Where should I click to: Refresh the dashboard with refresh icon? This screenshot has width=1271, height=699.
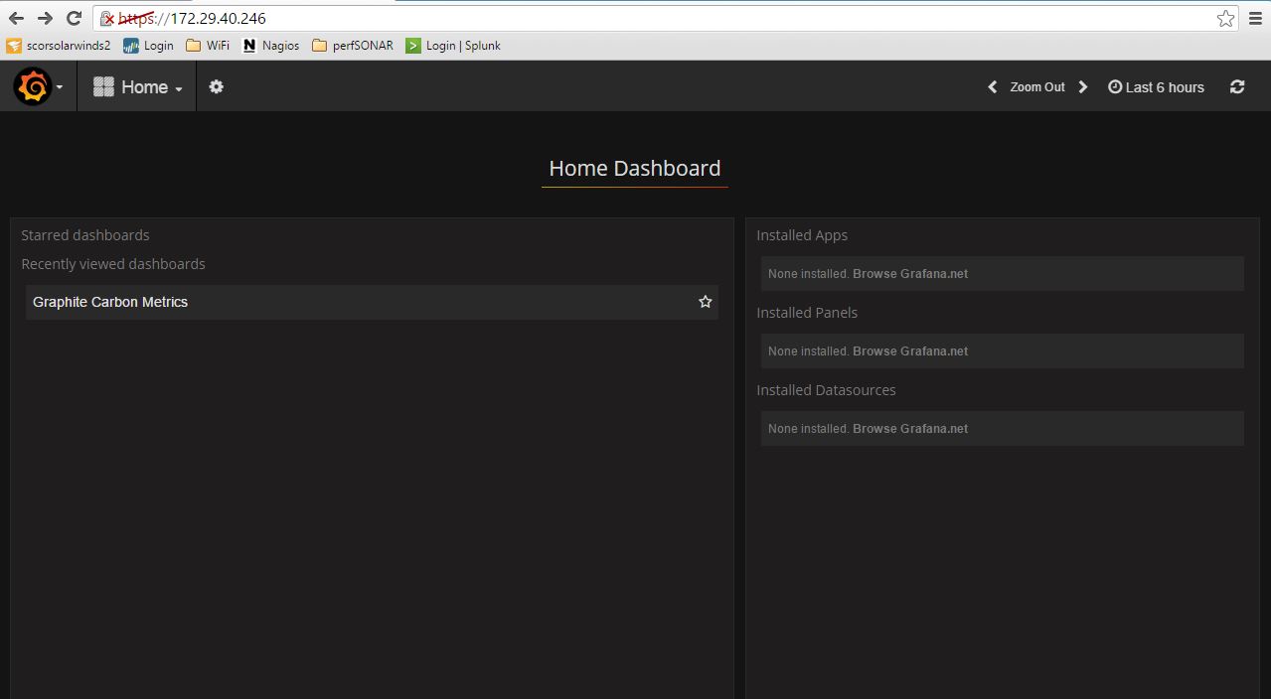tap(1237, 86)
